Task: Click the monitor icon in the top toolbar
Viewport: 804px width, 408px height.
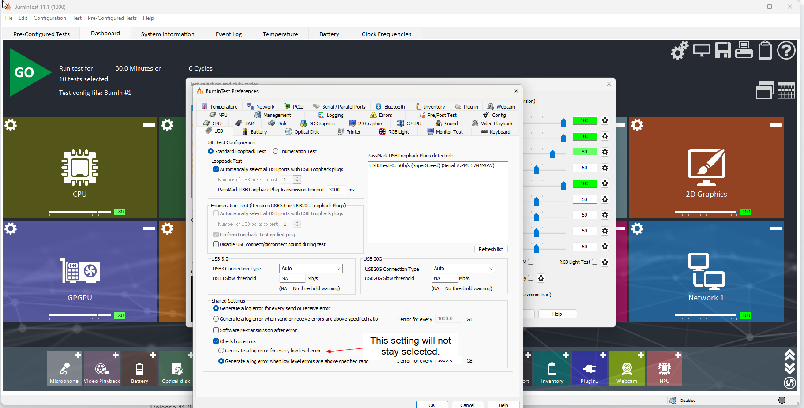Action: (702, 50)
